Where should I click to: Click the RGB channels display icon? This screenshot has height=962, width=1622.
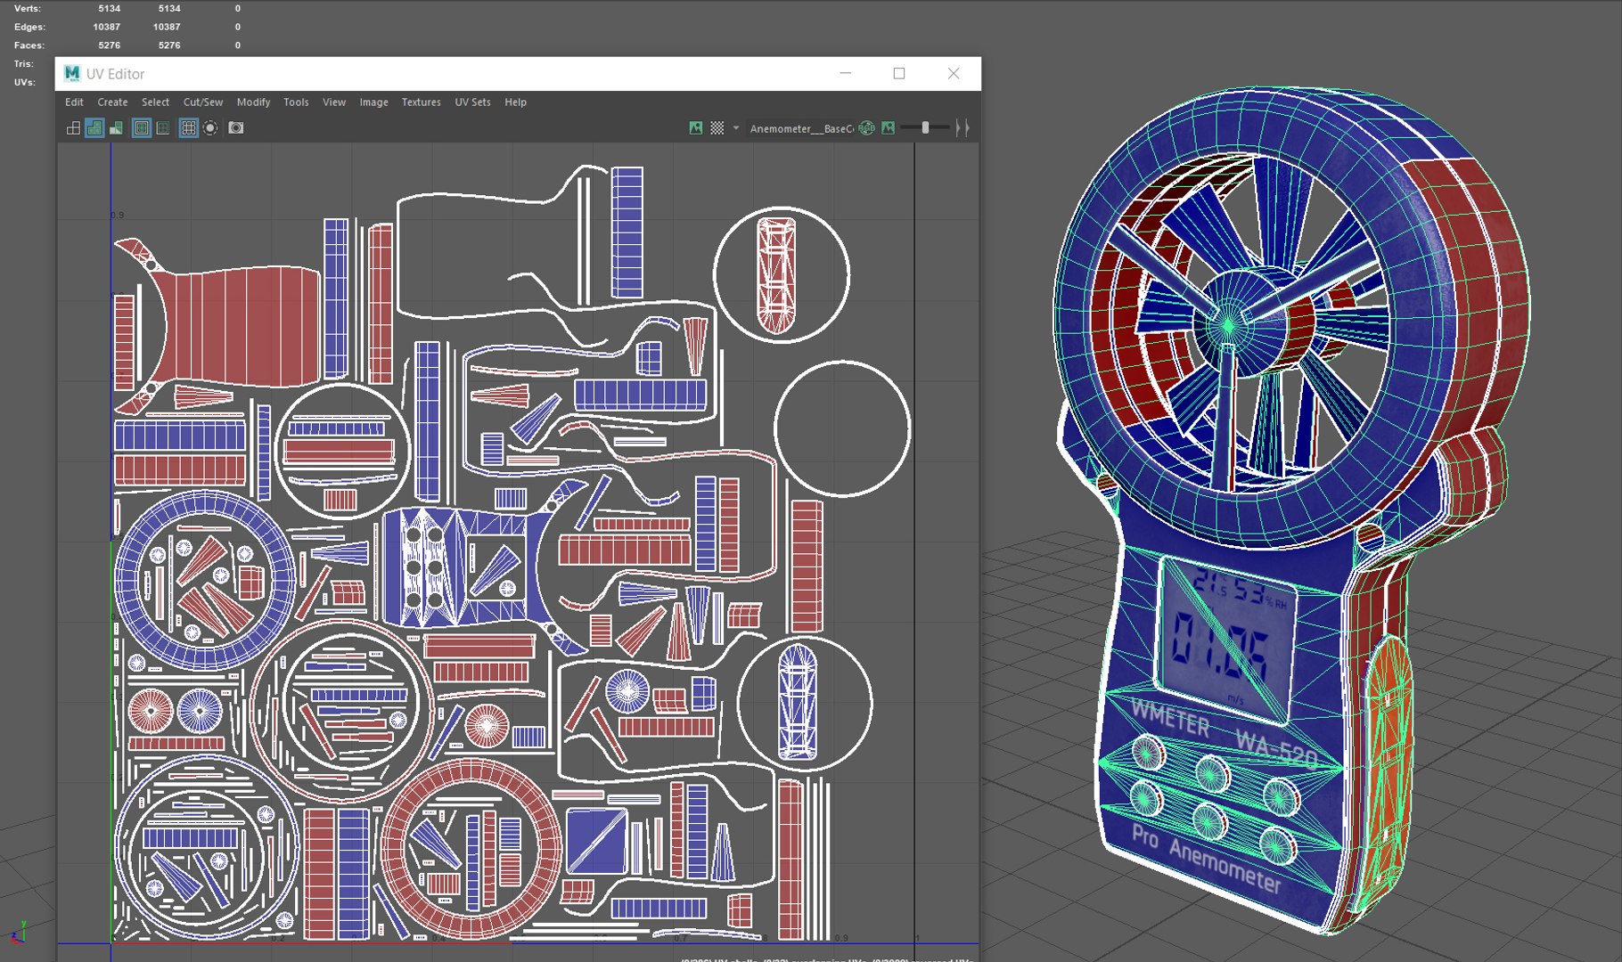[x=866, y=128]
